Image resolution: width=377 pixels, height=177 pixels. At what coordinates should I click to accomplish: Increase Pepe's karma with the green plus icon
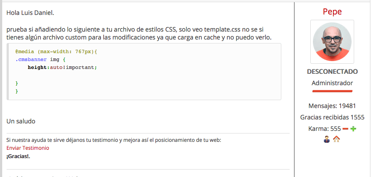[353, 129]
